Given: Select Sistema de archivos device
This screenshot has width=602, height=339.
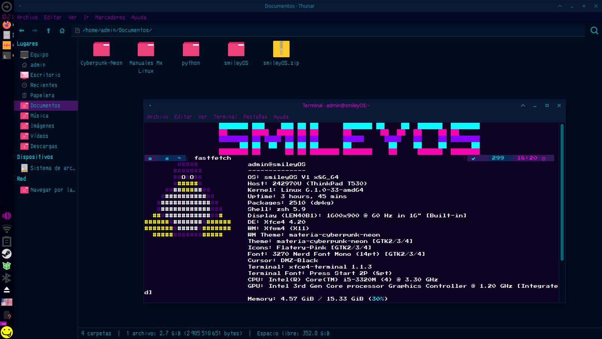Looking at the screenshot, I should 46,168.
